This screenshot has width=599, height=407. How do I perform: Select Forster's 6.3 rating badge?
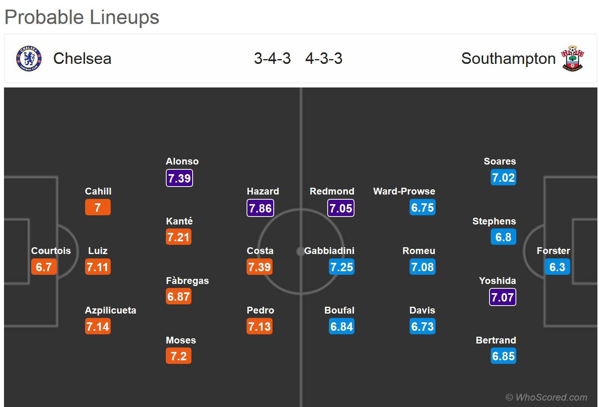[x=557, y=267]
